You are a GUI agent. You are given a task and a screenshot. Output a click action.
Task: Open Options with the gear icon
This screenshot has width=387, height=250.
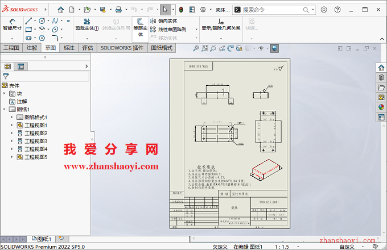(x=203, y=10)
